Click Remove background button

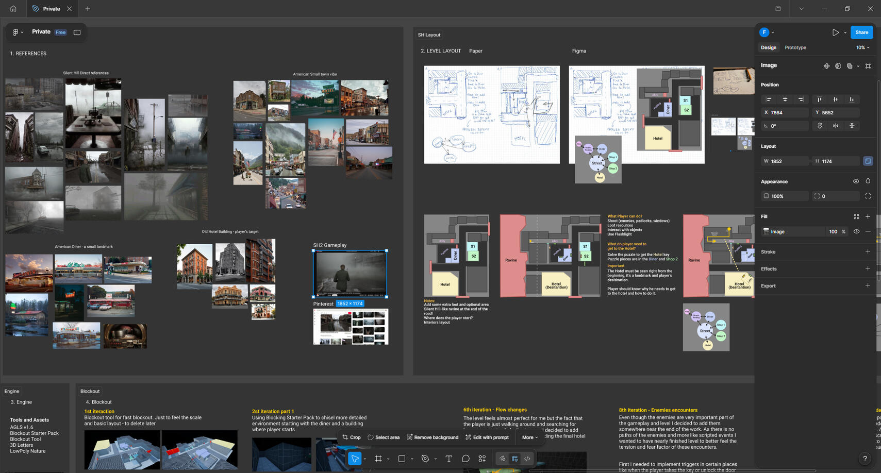432,437
